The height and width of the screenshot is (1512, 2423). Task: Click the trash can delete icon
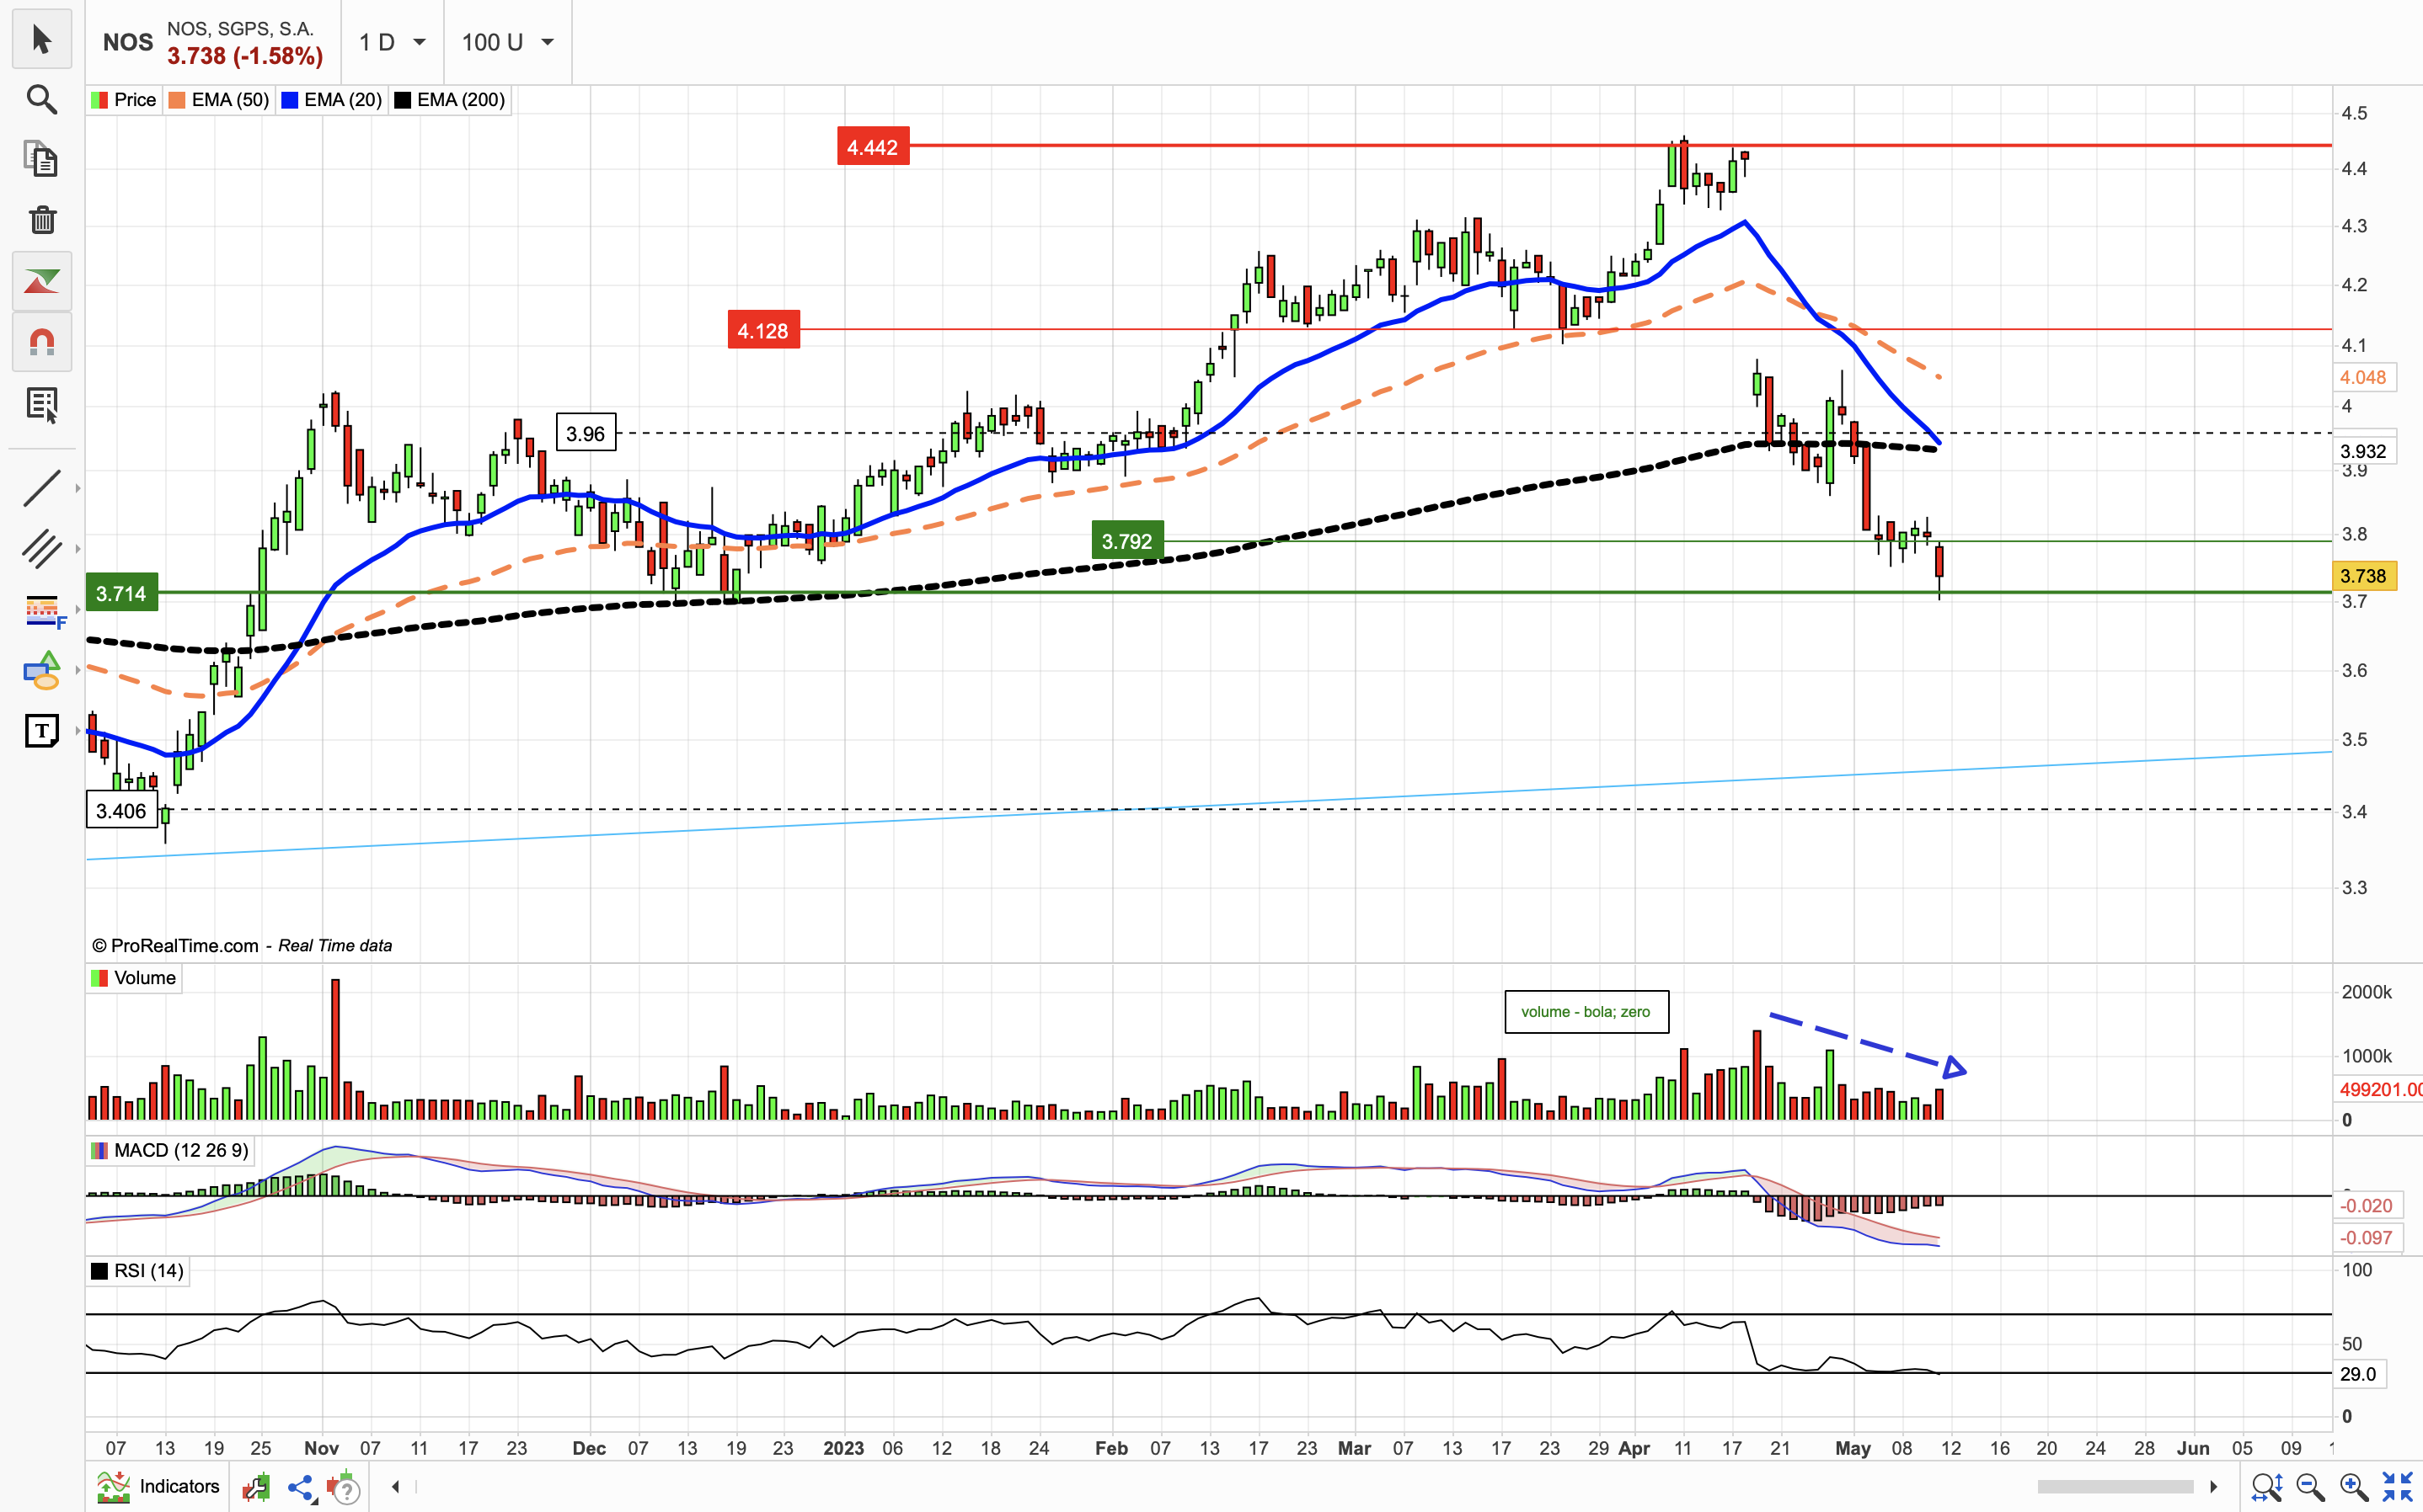(x=41, y=220)
